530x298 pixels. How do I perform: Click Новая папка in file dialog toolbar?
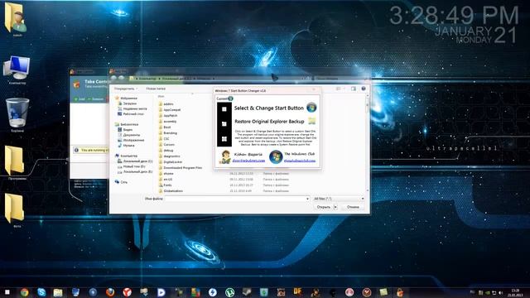coord(156,89)
